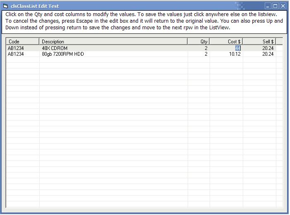This screenshot has height=215, width=290.
Task: Click the Qty value for 48X CDROM
Action: [x=206, y=48]
